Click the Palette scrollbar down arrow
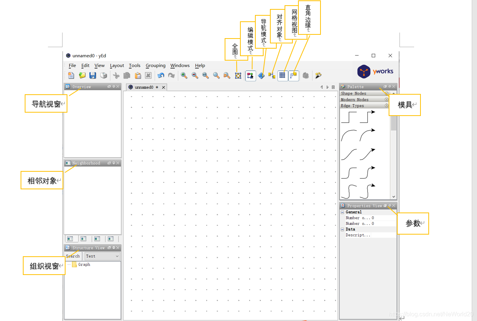Screen dimensions: 477x321 394,196
